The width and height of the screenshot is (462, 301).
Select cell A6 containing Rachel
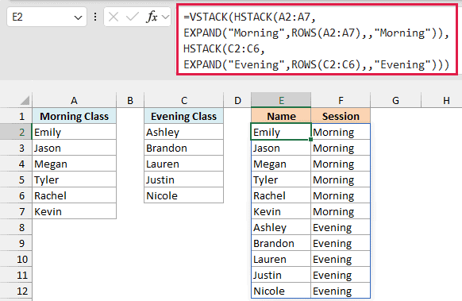coord(75,195)
